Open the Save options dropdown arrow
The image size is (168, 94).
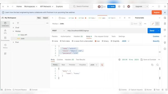(x=140, y=24)
